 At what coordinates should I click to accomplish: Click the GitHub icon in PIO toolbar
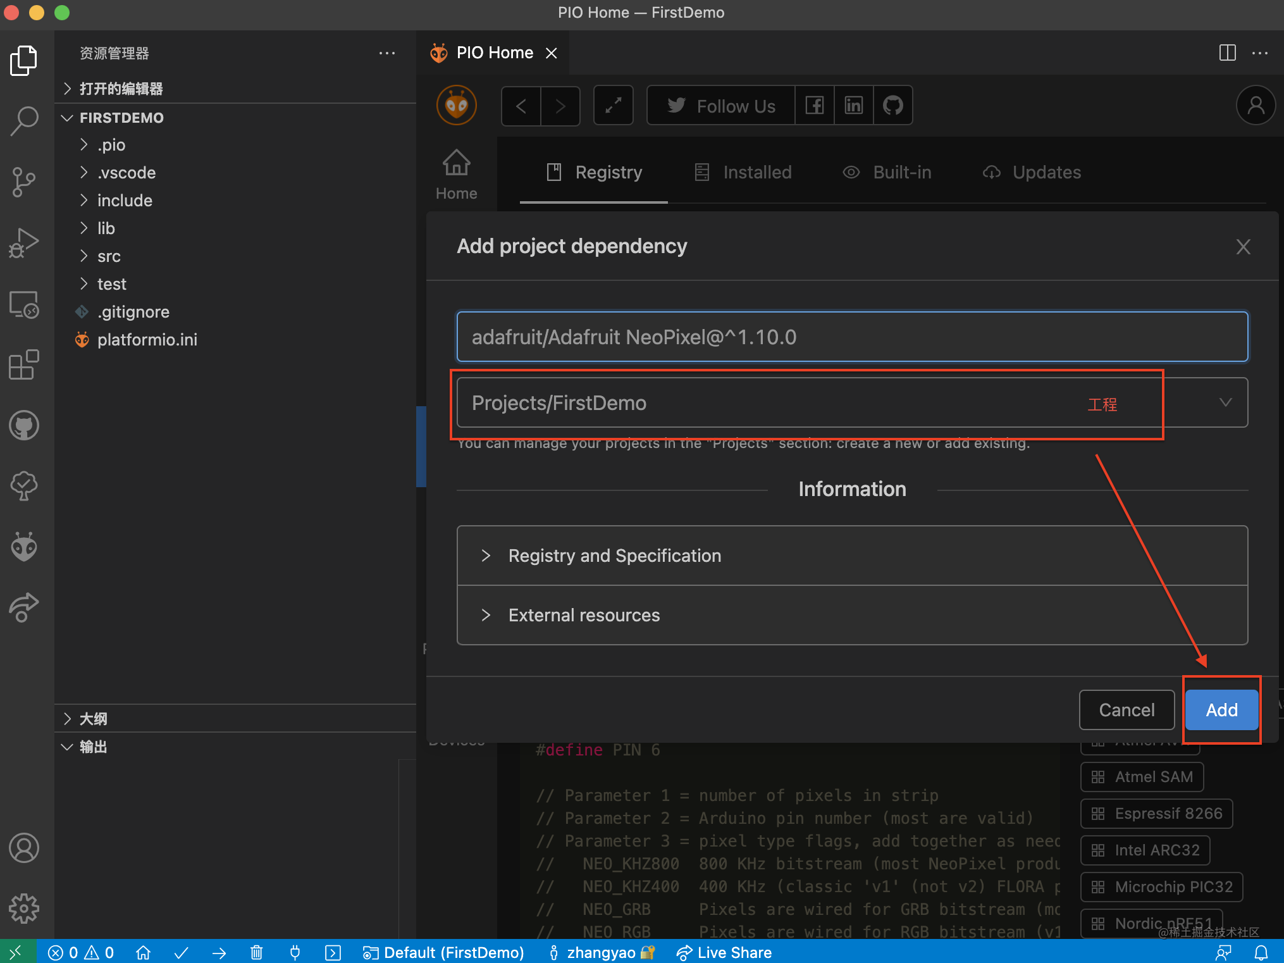coord(892,106)
